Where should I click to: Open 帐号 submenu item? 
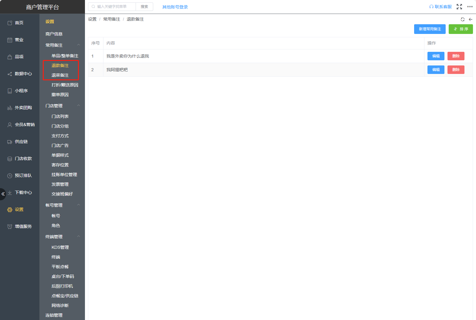(x=56, y=216)
